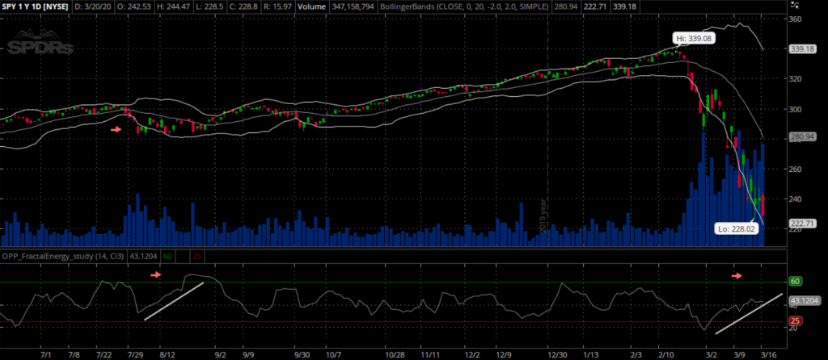Click the 12/30 date on the time axis

click(x=558, y=354)
